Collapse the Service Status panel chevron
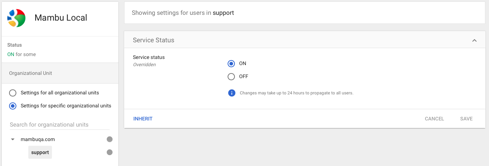Screen dimensions: 489x166 [474, 41]
